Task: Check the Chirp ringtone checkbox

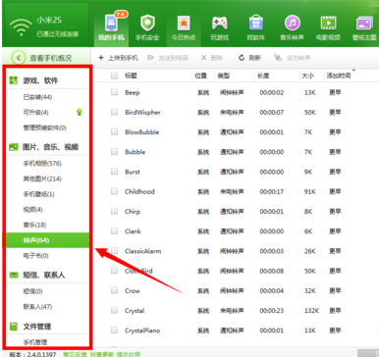Action: (114, 211)
